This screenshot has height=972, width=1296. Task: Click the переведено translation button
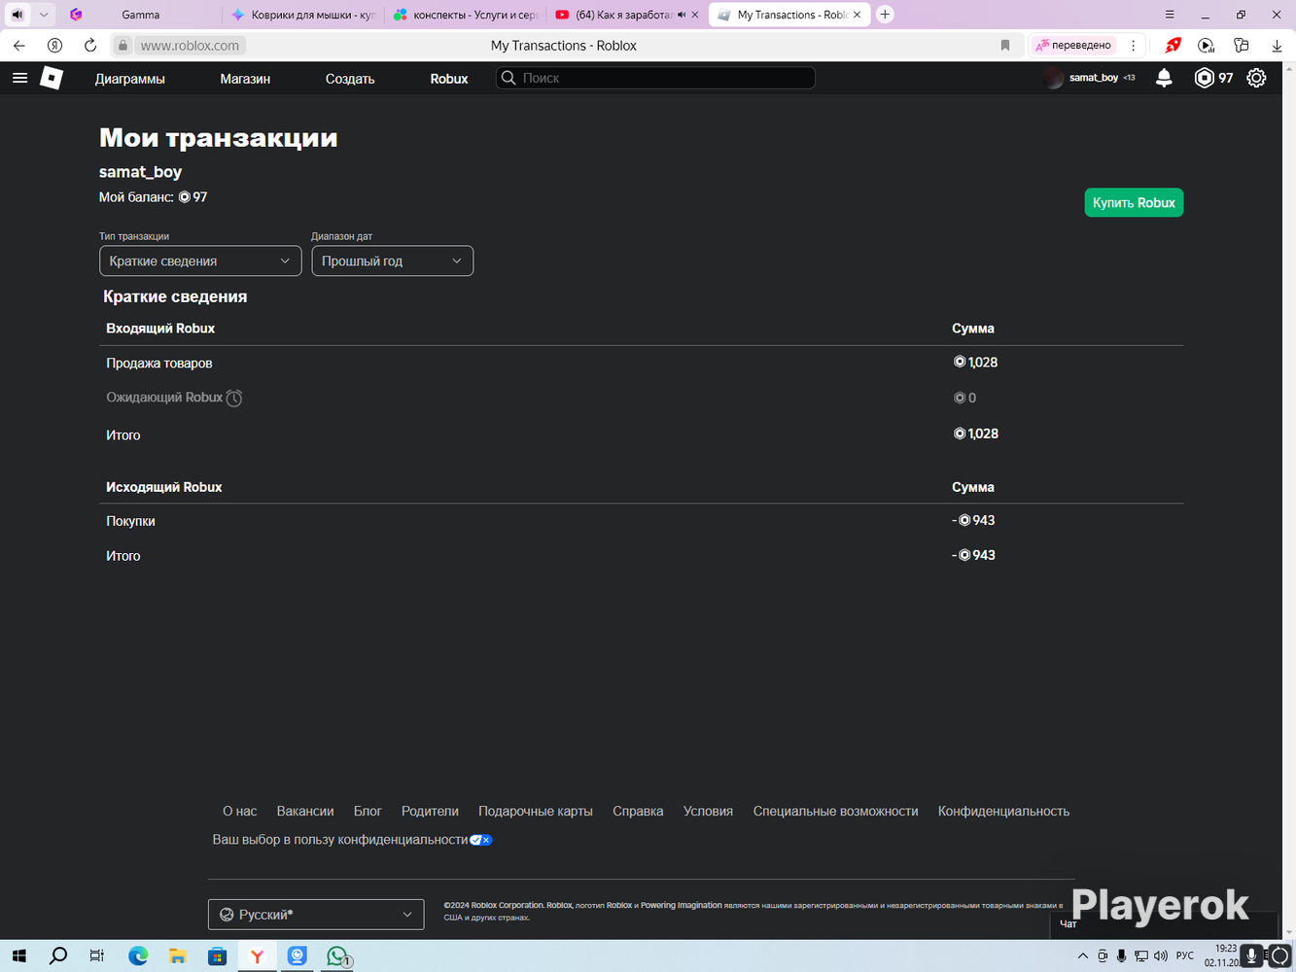[1073, 45]
